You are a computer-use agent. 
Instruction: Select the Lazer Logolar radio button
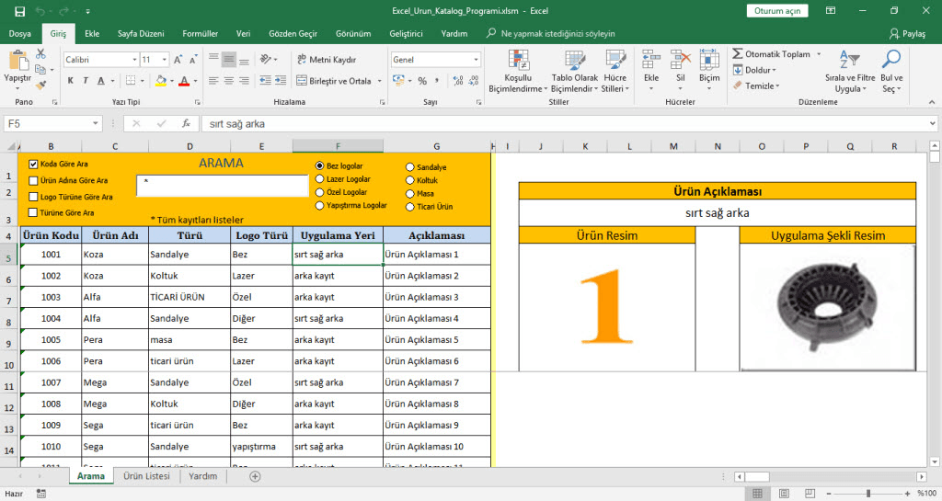[x=320, y=179]
